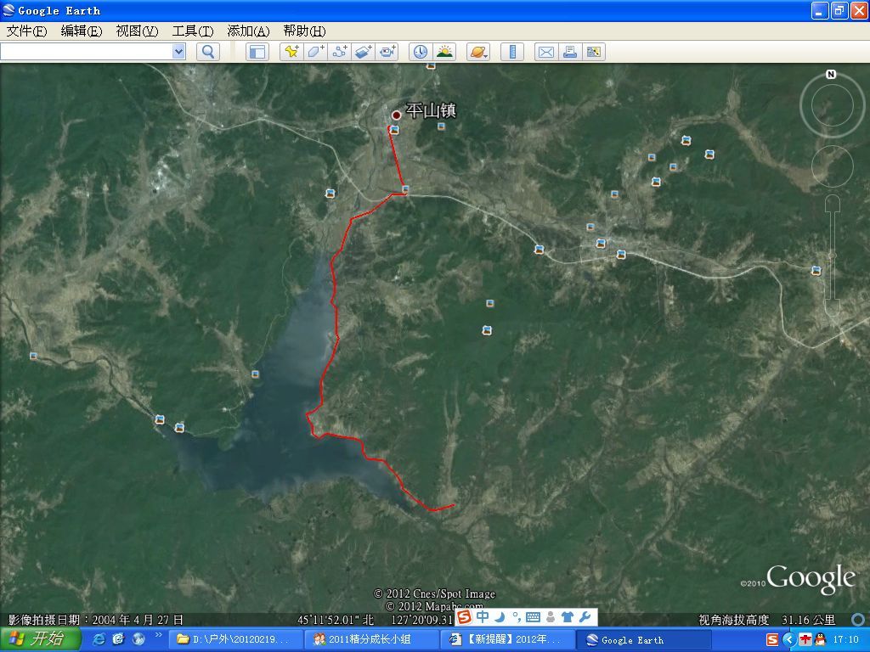Record a tour with camera icon

click(388, 52)
